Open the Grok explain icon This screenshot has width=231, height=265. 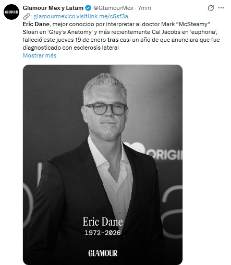(211, 8)
